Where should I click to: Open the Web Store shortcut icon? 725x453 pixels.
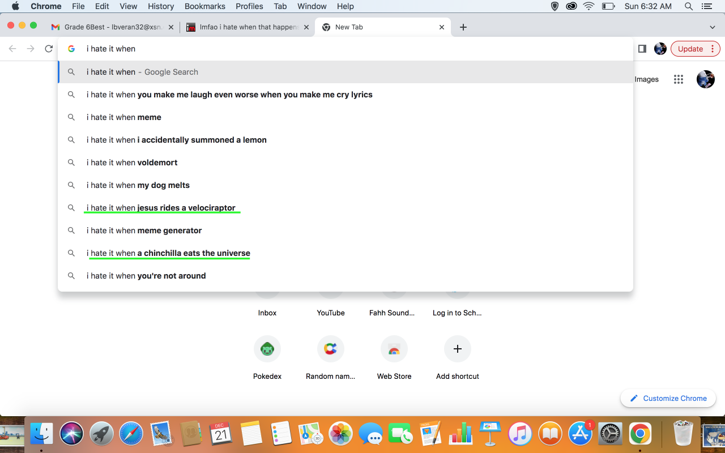(x=394, y=349)
